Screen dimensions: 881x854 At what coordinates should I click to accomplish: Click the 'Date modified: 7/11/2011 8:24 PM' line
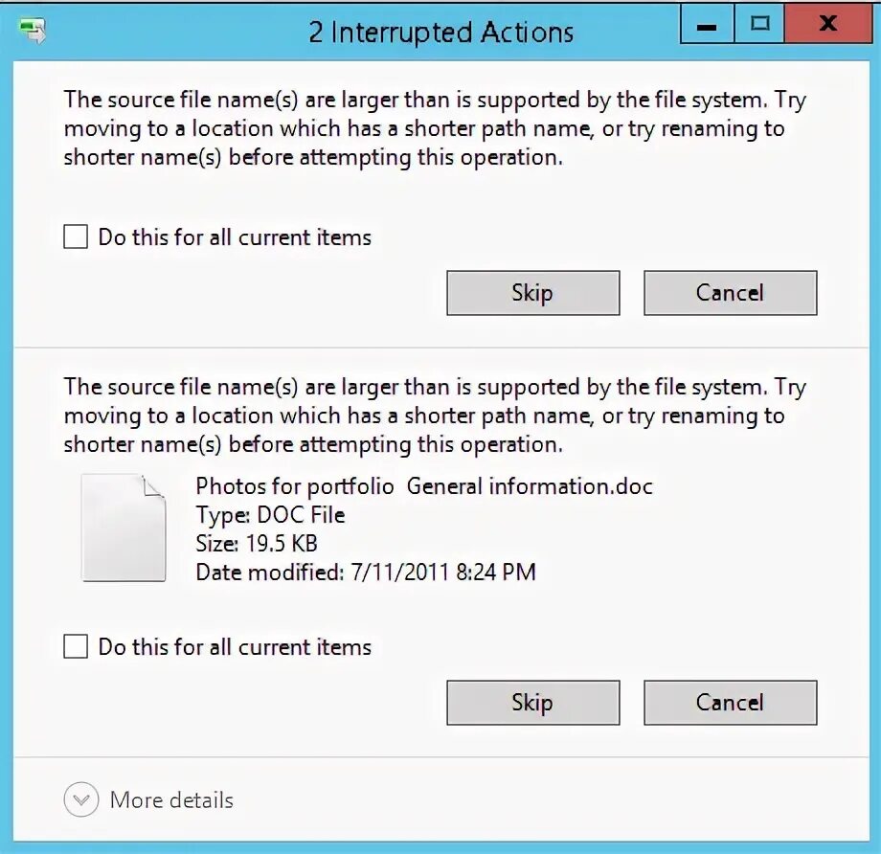tap(366, 572)
